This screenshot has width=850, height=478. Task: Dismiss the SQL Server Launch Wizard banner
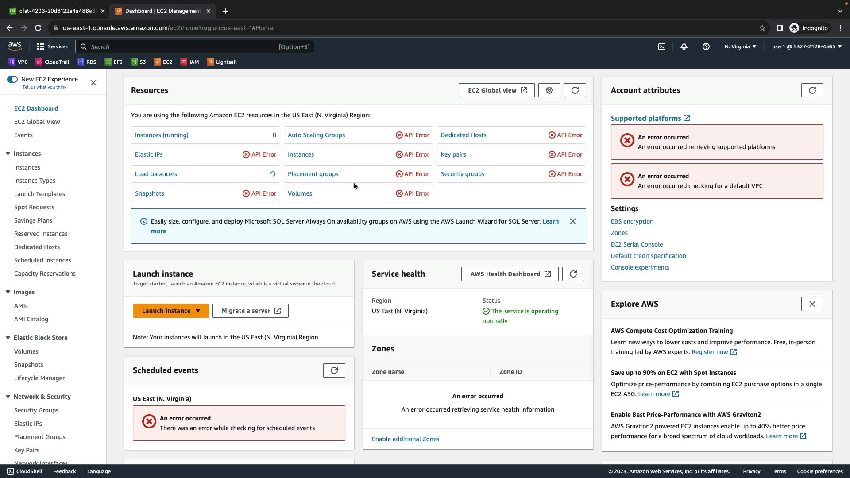click(x=572, y=221)
